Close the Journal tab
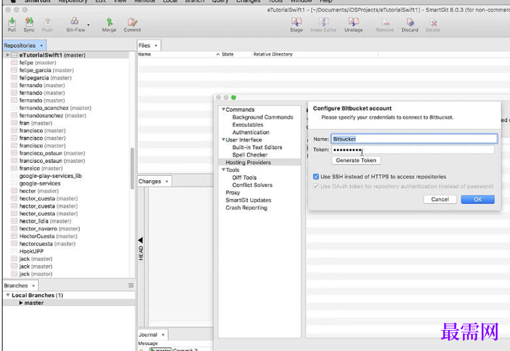 163,335
